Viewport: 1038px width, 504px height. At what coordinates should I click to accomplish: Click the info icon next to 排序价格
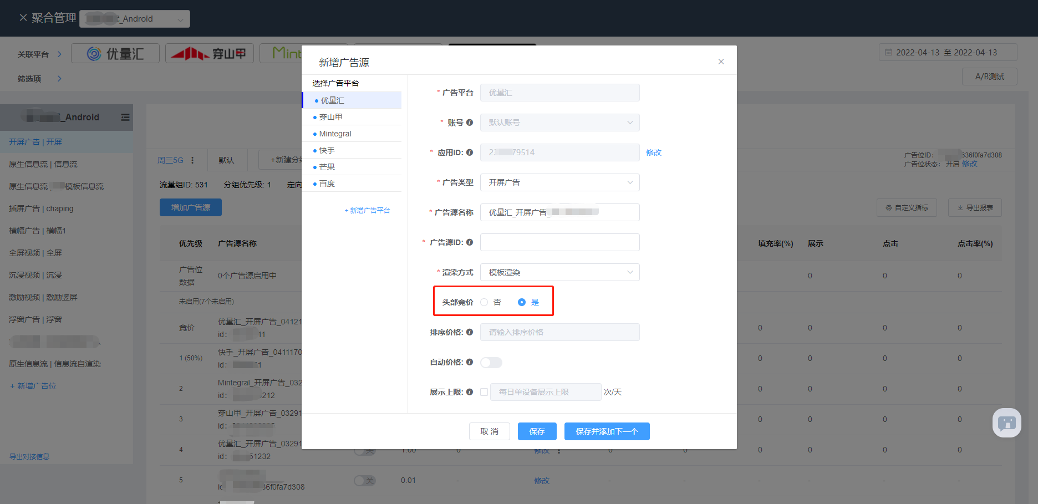click(x=470, y=332)
